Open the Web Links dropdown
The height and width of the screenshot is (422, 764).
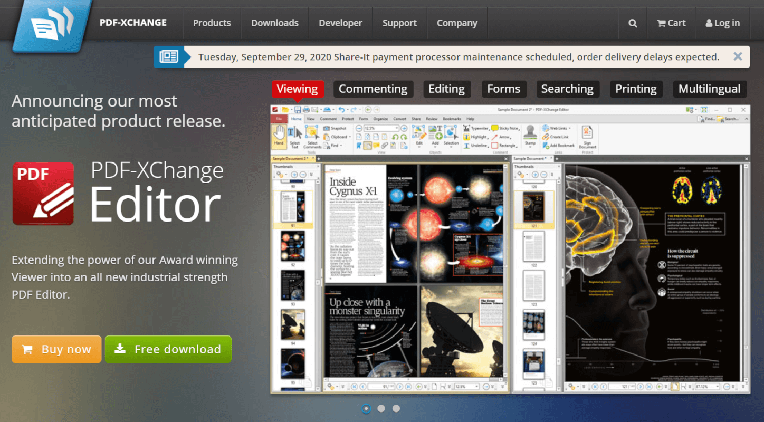[556, 128]
